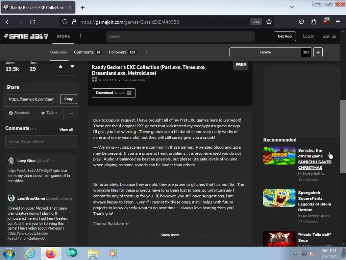
Task: Open the Pocket save icon
Action: pos(301,22)
